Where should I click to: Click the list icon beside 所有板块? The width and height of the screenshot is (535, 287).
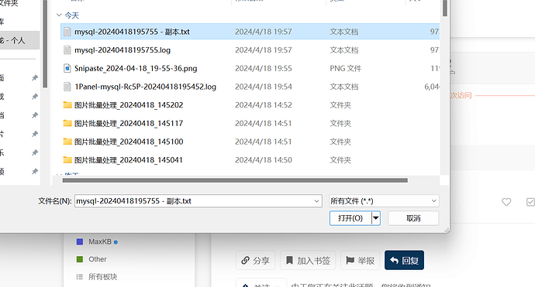coord(80,277)
